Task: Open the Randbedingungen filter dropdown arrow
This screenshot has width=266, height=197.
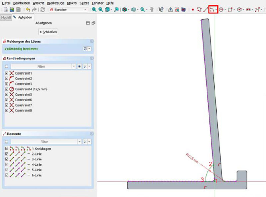Action: pos(74,67)
